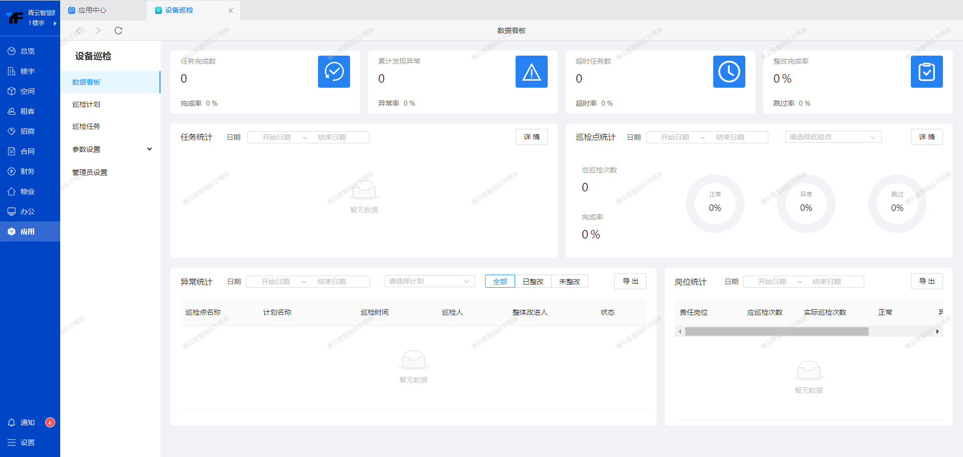
Task: Click 导出 button in 岗位统计 panel
Action: (x=926, y=281)
